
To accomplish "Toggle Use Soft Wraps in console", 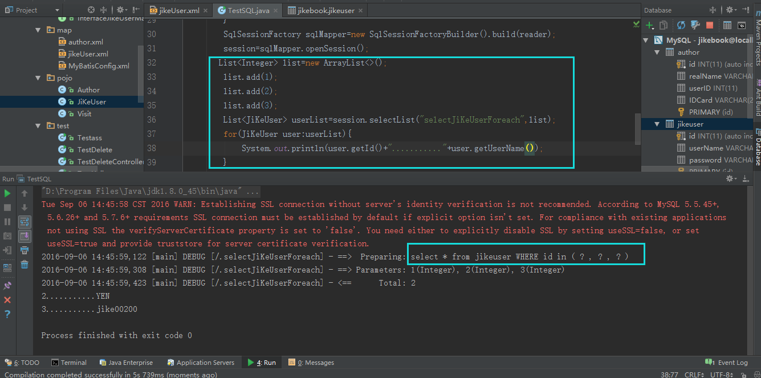I will [x=25, y=222].
